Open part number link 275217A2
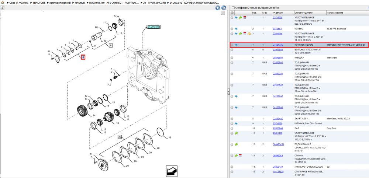 tap(278, 45)
